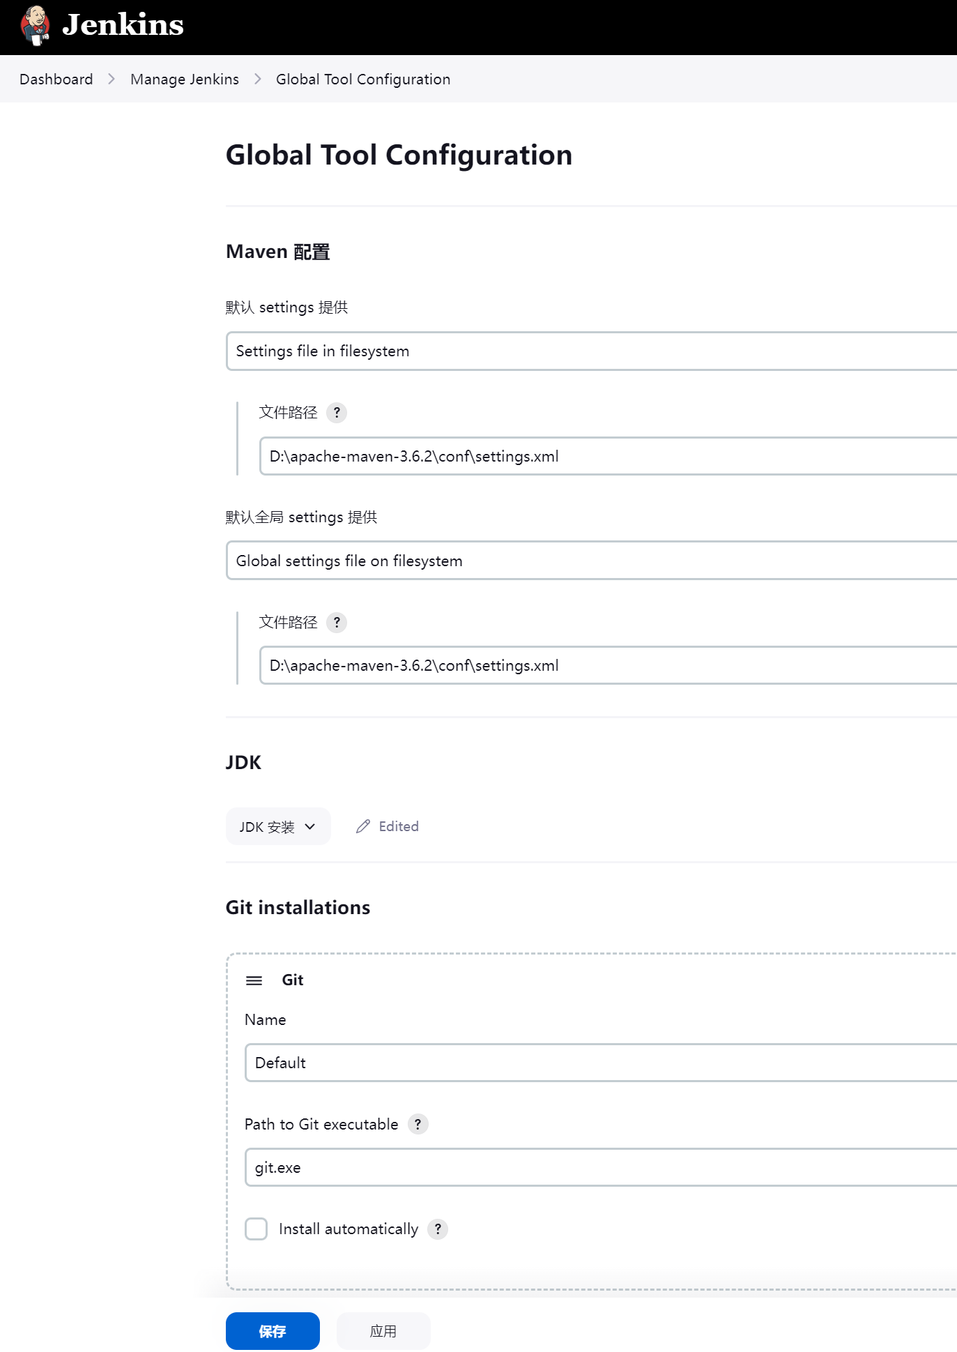Click the drag handle beside Git
Viewport: 957px width, 1352px height.
pos(254,980)
